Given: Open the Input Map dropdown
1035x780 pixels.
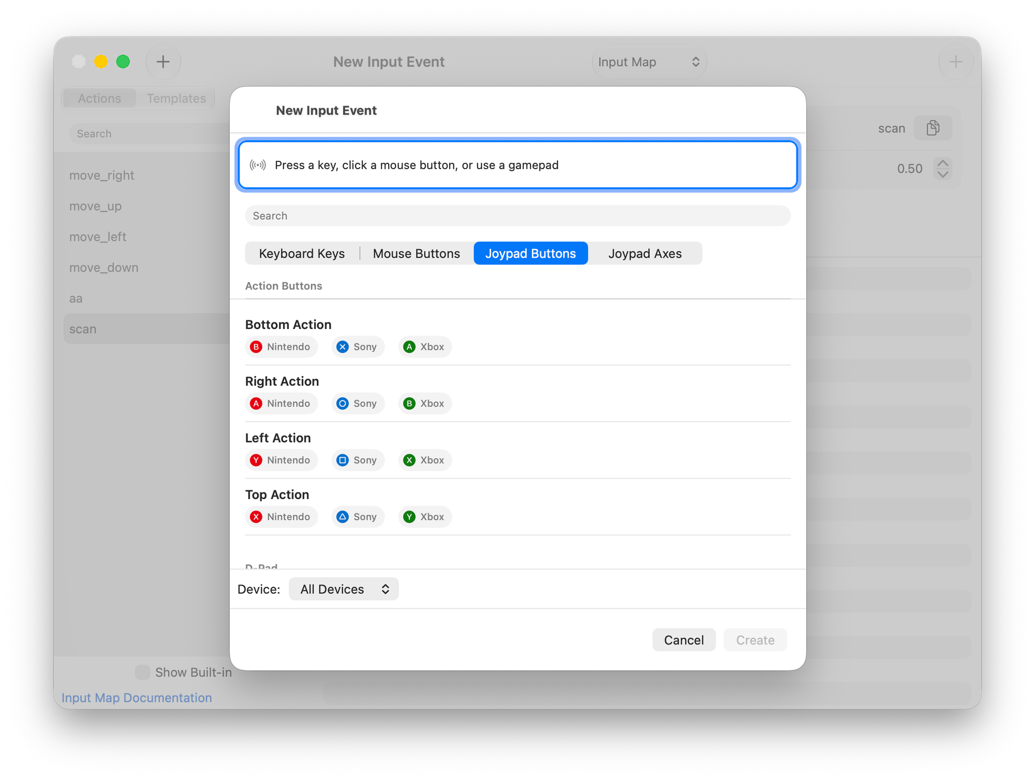Looking at the screenshot, I should coord(649,62).
